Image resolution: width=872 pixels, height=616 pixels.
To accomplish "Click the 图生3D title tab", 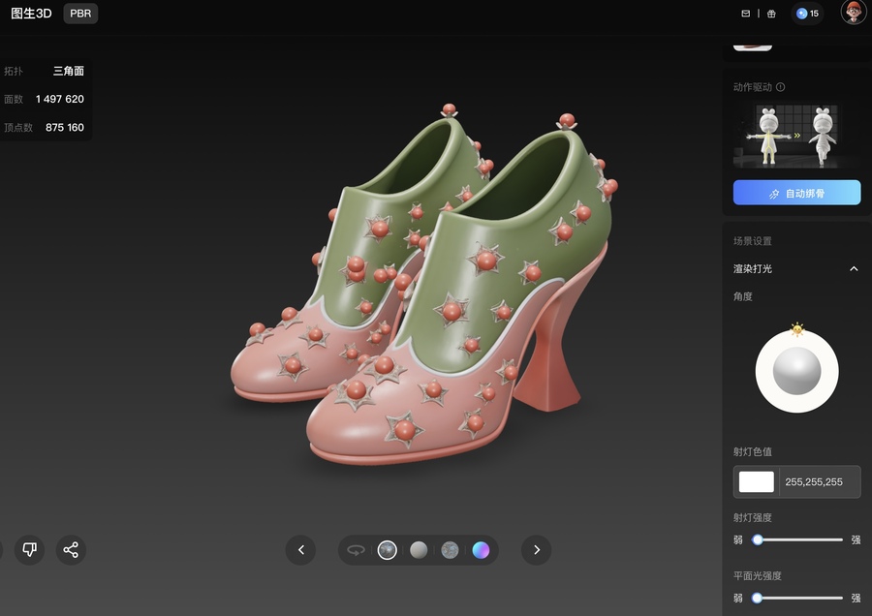I will (31, 14).
